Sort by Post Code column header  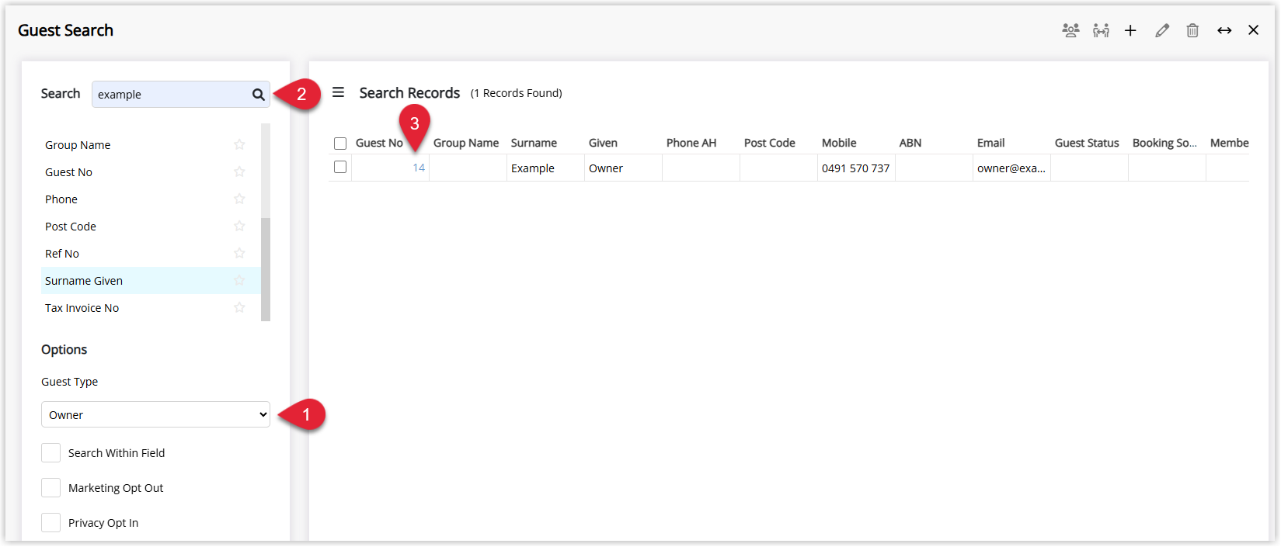point(770,143)
